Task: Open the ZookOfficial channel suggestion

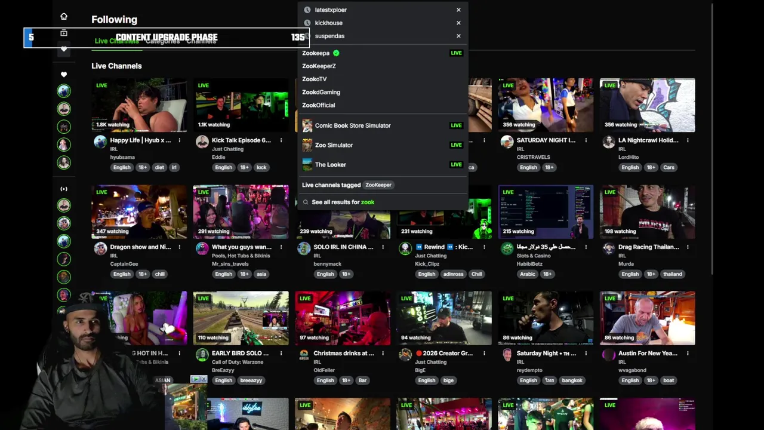Action: click(383, 105)
